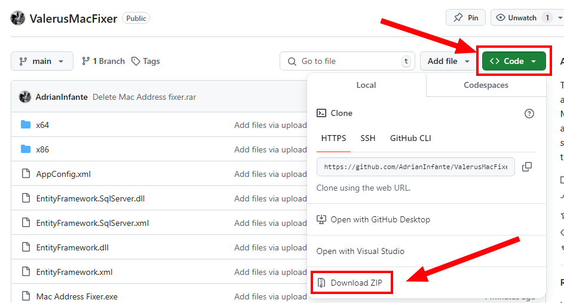564x303 pixels.
Task: View the 1 Branch link
Action: (103, 61)
